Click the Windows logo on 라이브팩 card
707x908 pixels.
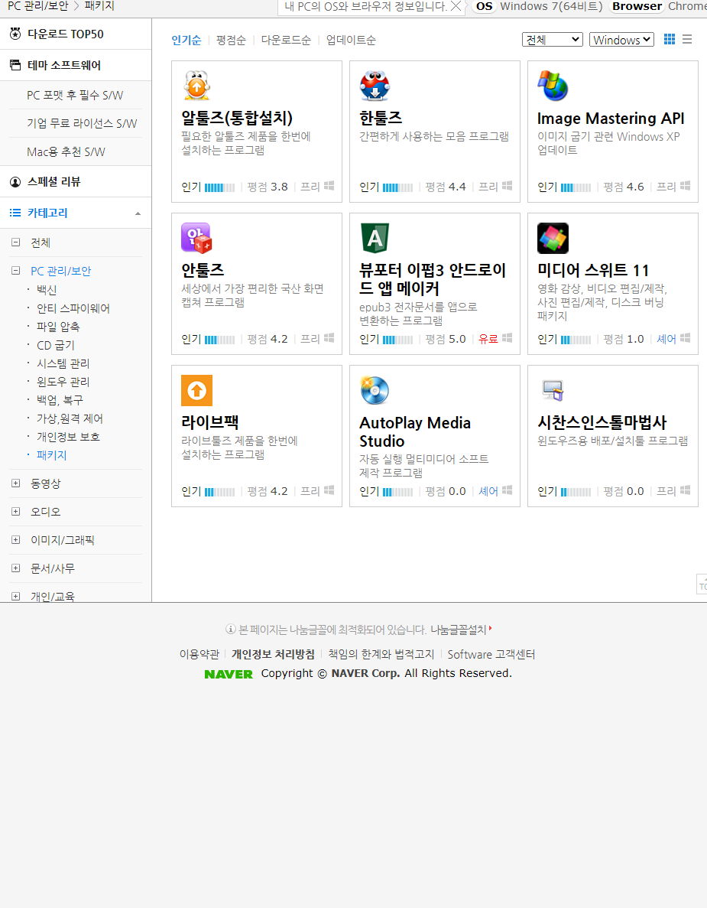[329, 490]
